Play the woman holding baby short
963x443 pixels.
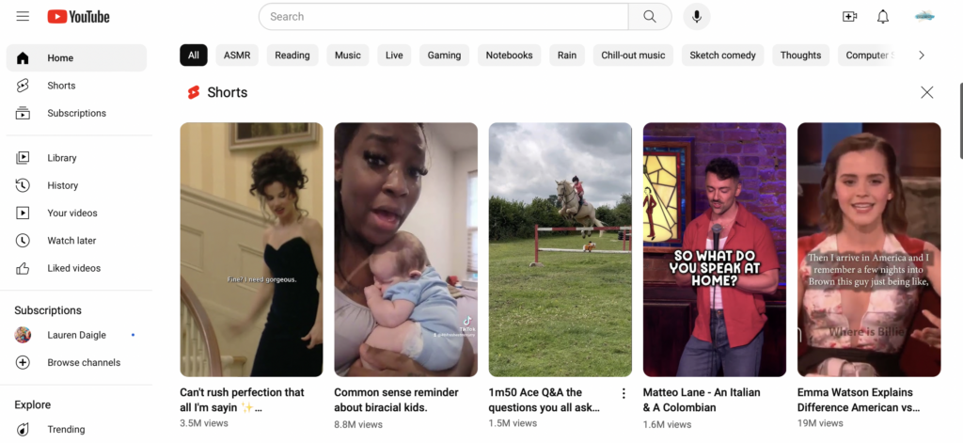(406, 249)
